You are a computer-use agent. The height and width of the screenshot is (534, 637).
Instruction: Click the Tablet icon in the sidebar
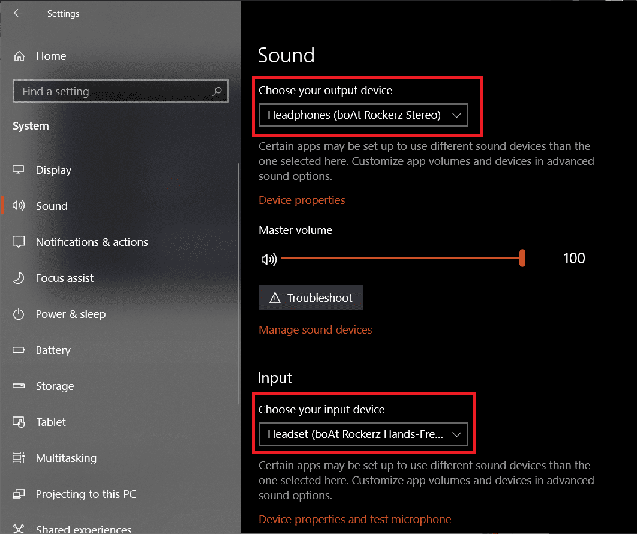pos(18,422)
